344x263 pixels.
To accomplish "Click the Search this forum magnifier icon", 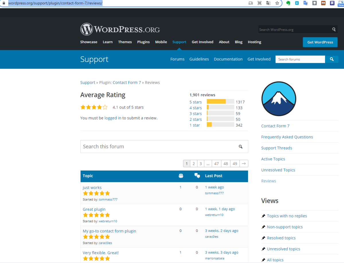I will (241, 147).
